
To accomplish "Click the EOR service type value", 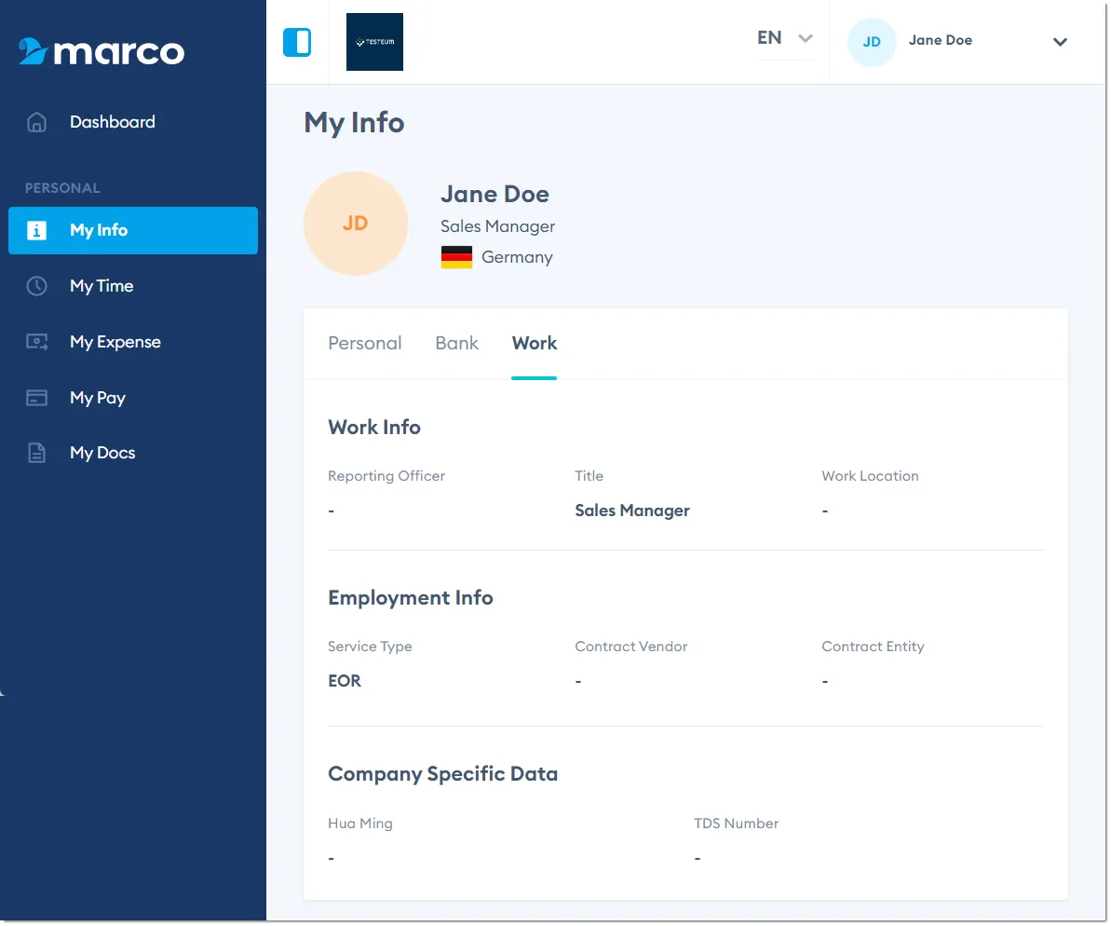I will click(x=345, y=681).
